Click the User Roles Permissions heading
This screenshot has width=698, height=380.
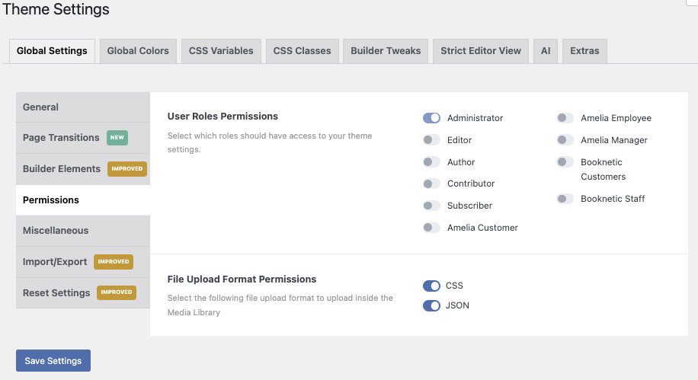pyautogui.click(x=223, y=117)
